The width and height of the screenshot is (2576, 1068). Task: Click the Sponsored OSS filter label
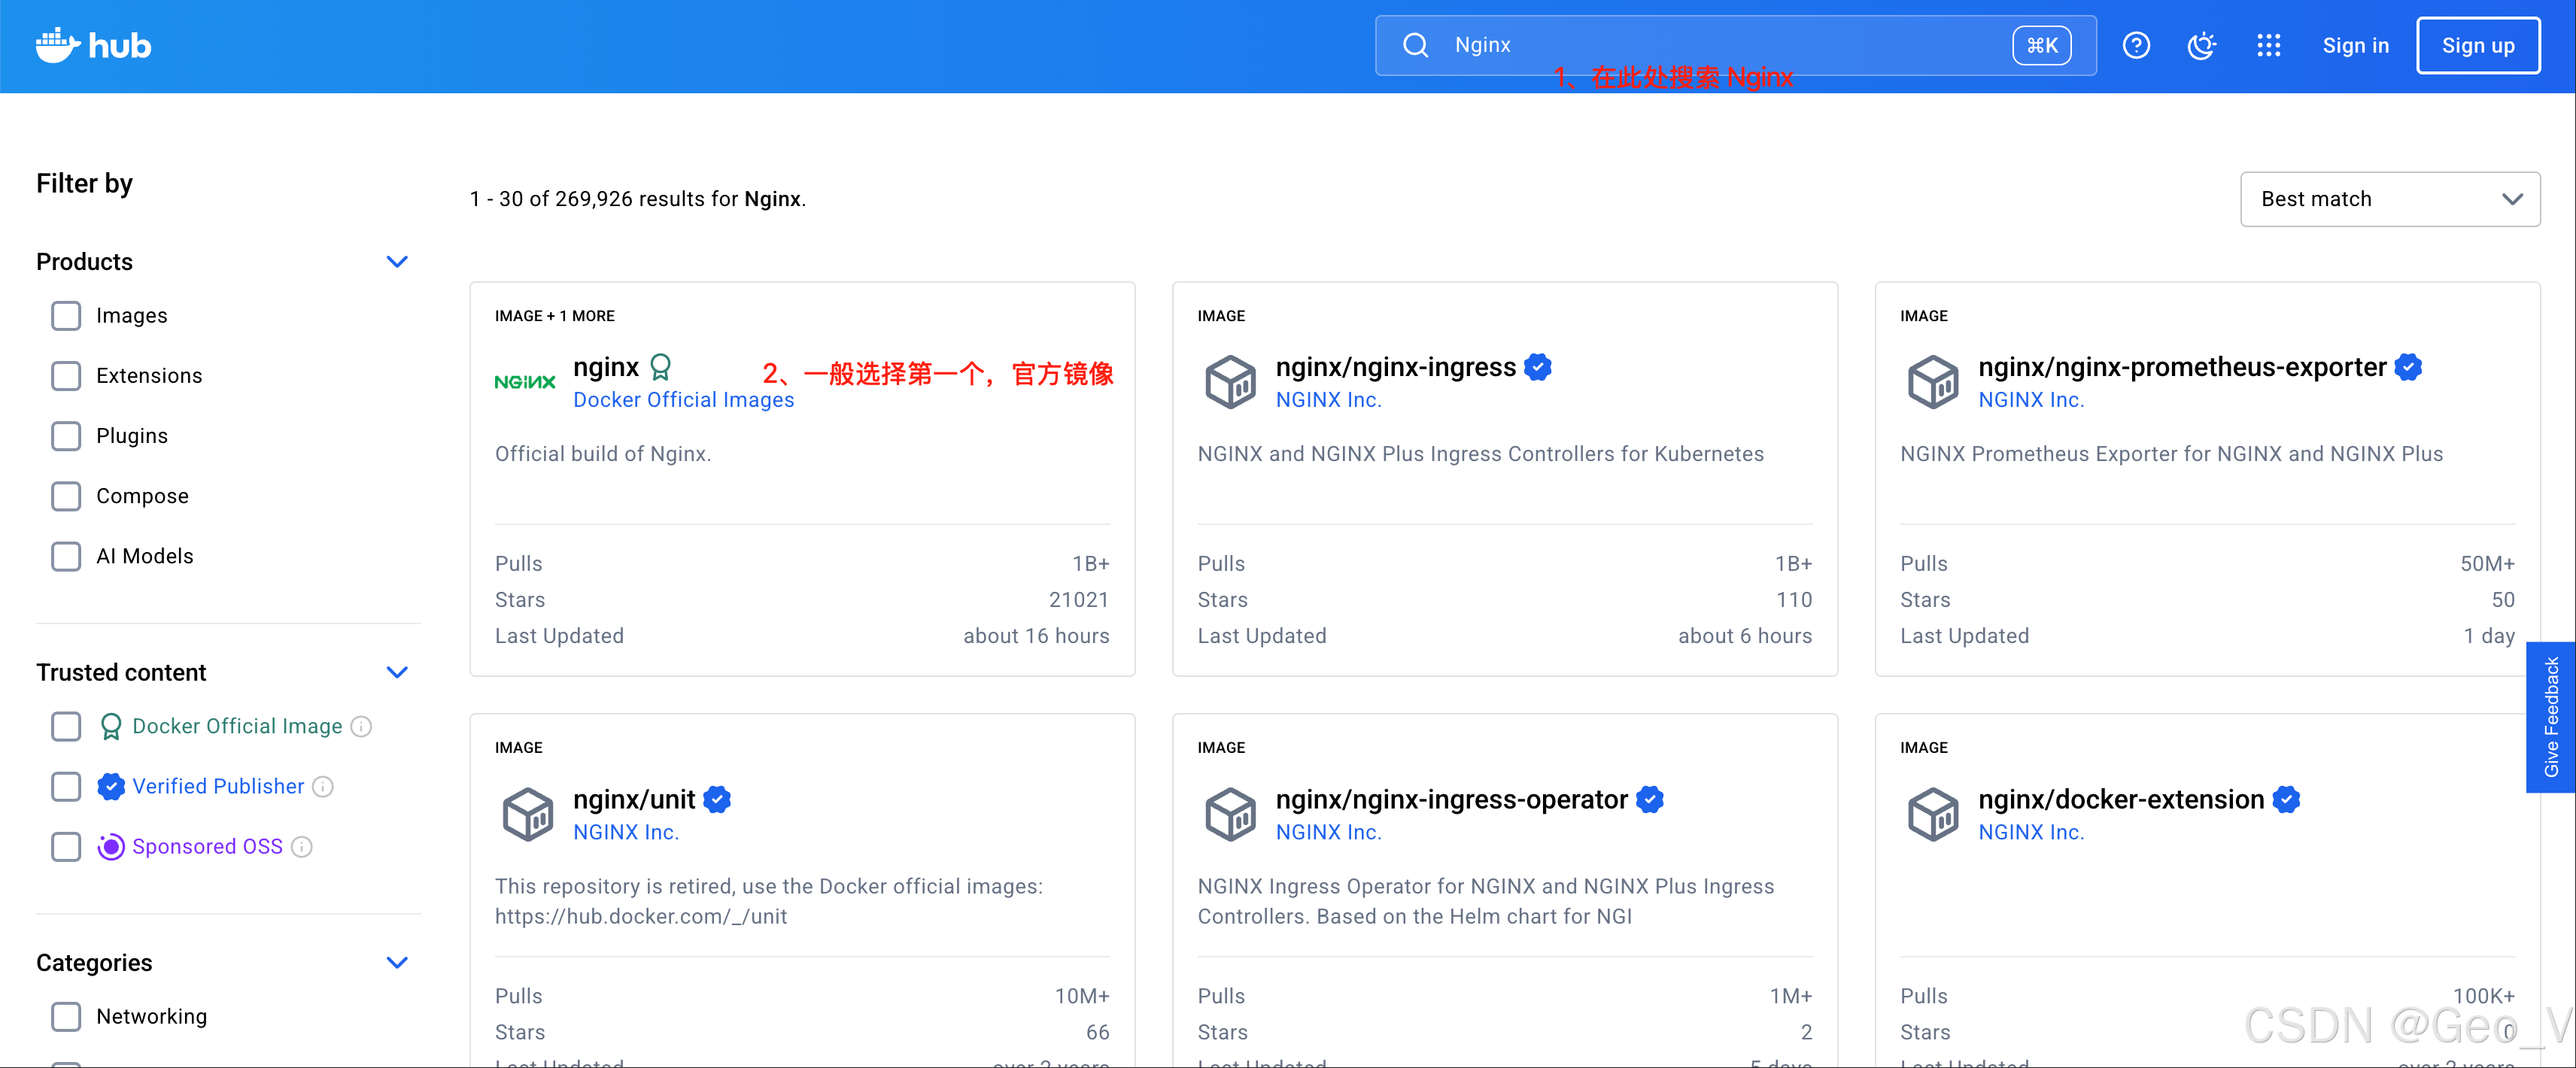tap(207, 847)
